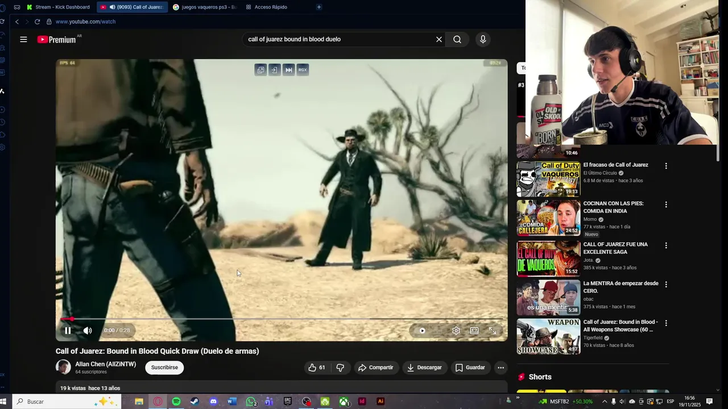The image size is (728, 409).
Task: Open Allan Chen channel avatar
Action: pos(63,367)
